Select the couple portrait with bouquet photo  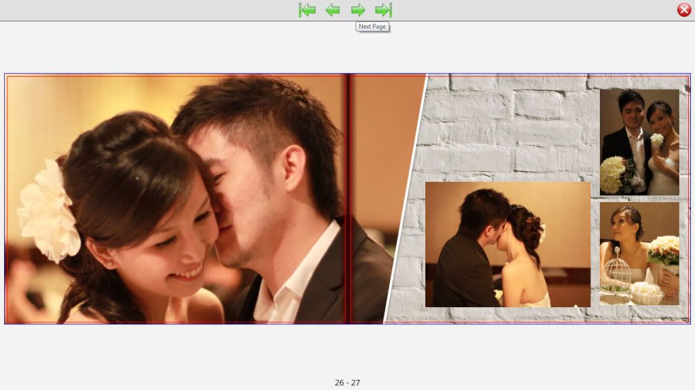point(639,142)
